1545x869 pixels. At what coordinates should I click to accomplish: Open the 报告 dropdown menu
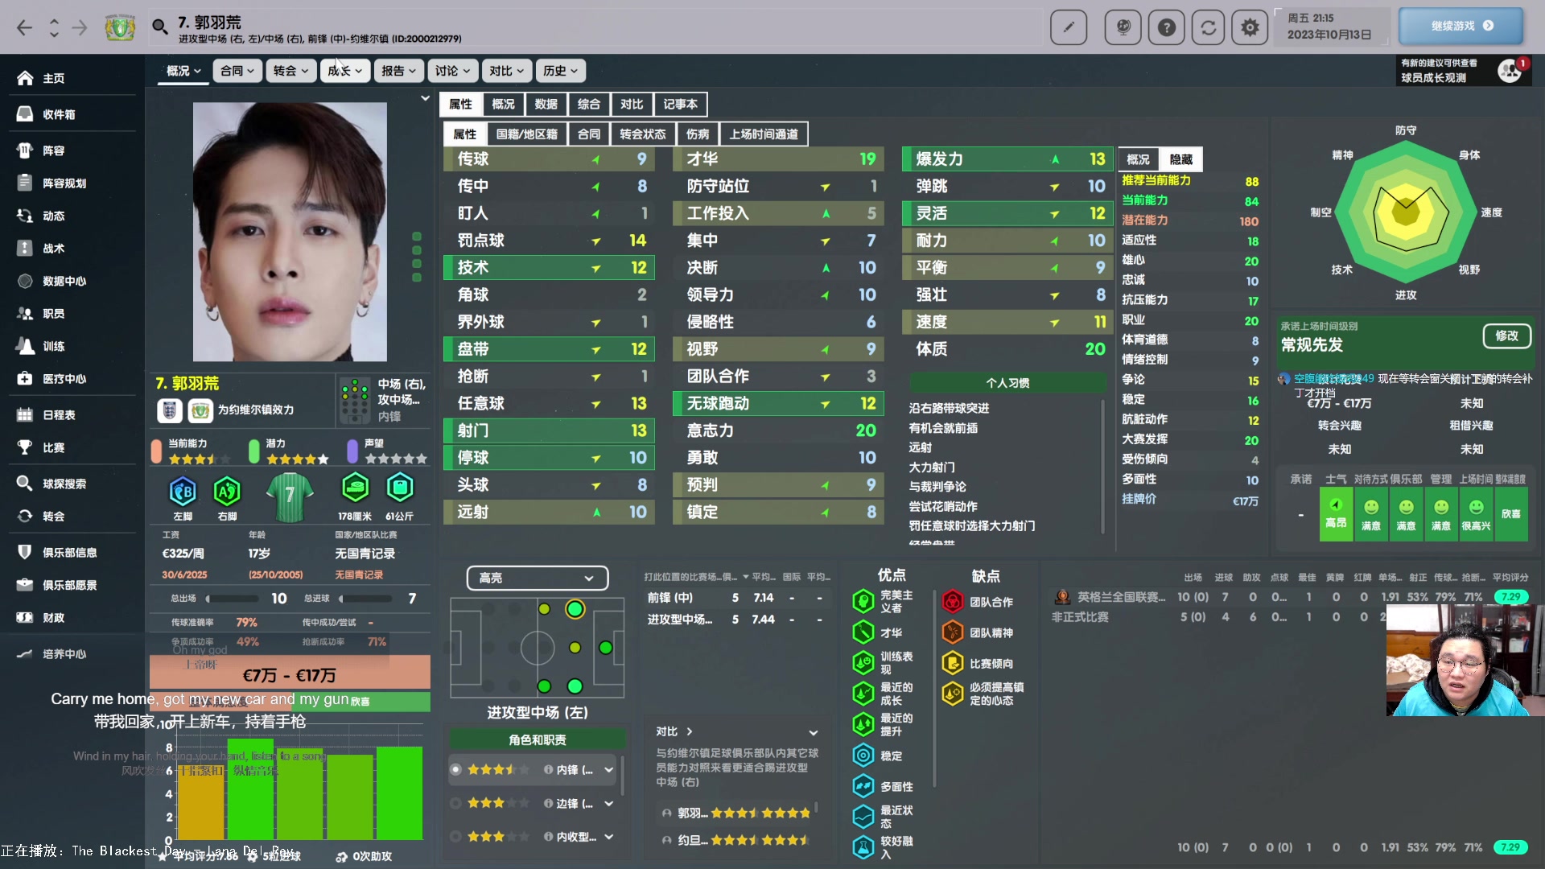(x=398, y=71)
